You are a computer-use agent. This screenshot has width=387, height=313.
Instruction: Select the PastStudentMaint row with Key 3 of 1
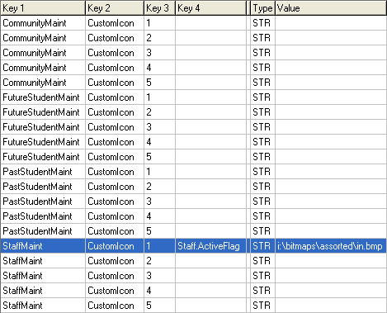coord(193,172)
